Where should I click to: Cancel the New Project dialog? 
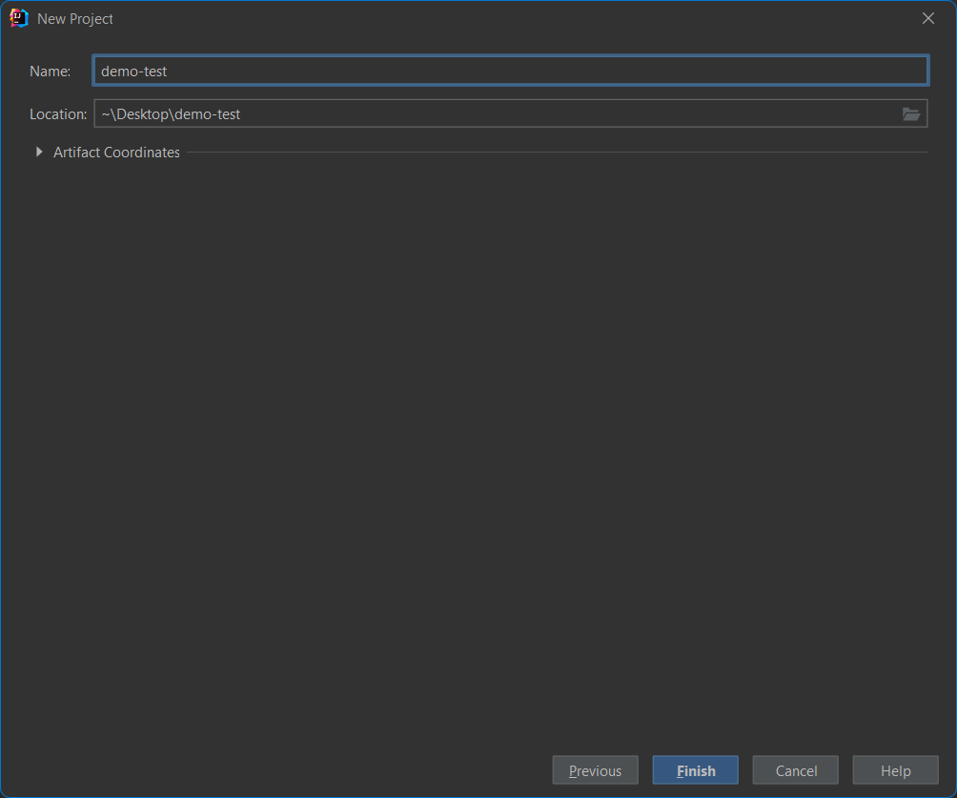(x=795, y=770)
